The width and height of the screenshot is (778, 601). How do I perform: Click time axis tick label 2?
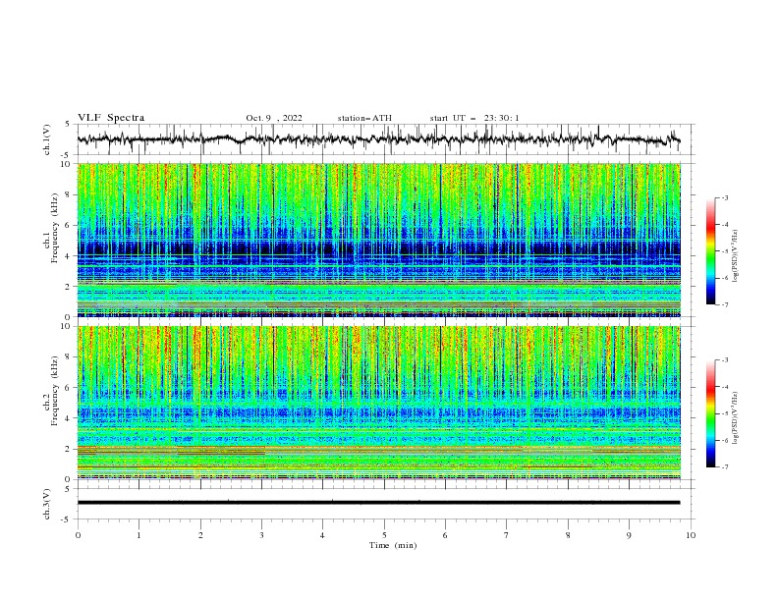click(x=200, y=535)
